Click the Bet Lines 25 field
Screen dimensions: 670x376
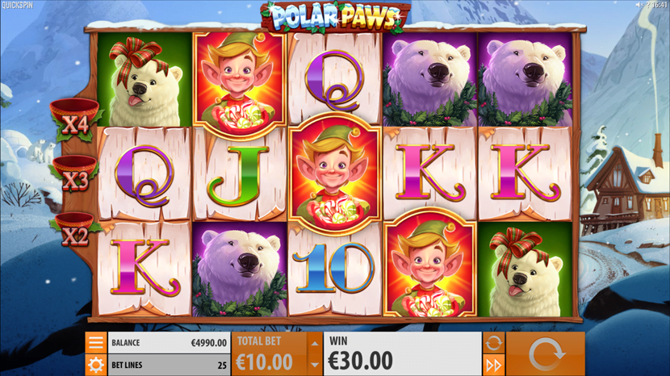click(x=169, y=366)
